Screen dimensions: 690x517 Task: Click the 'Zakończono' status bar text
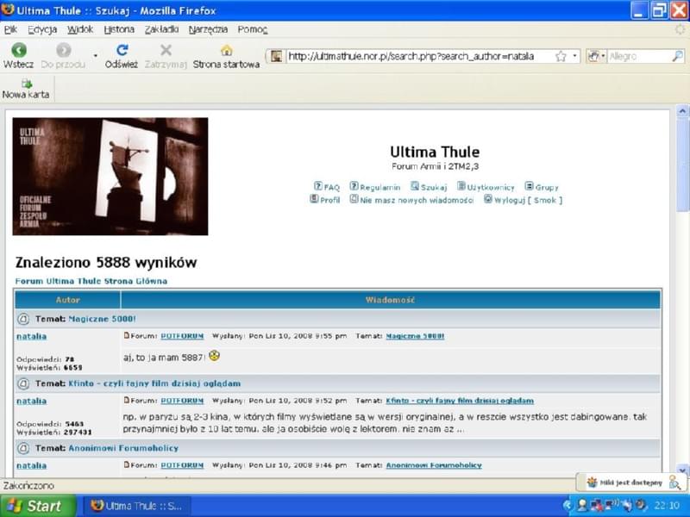[28, 486]
